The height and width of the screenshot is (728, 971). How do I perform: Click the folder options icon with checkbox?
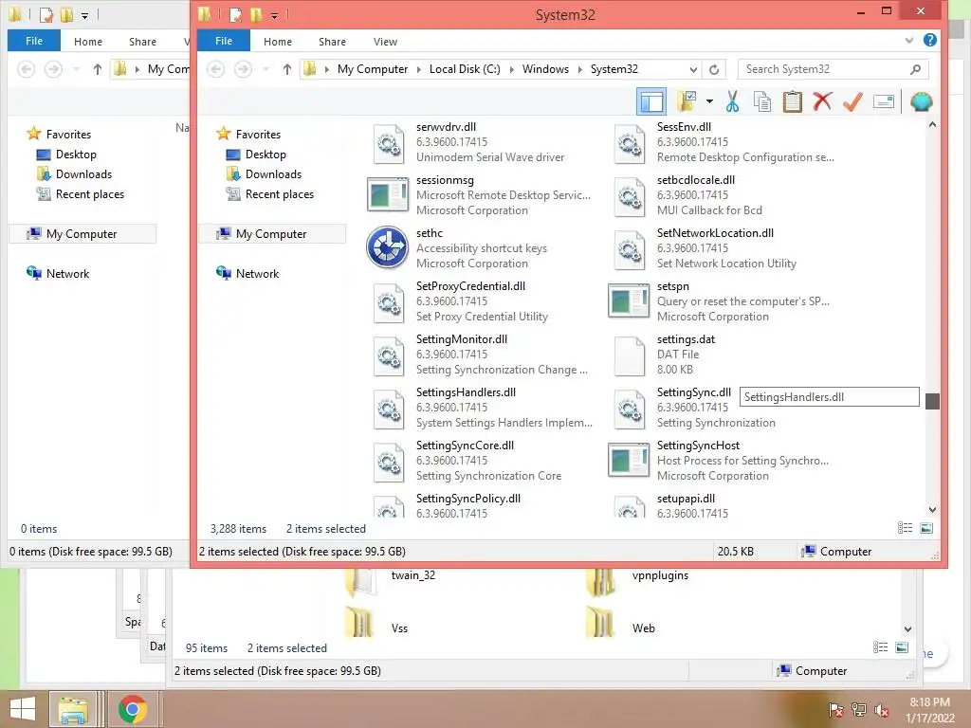click(687, 101)
